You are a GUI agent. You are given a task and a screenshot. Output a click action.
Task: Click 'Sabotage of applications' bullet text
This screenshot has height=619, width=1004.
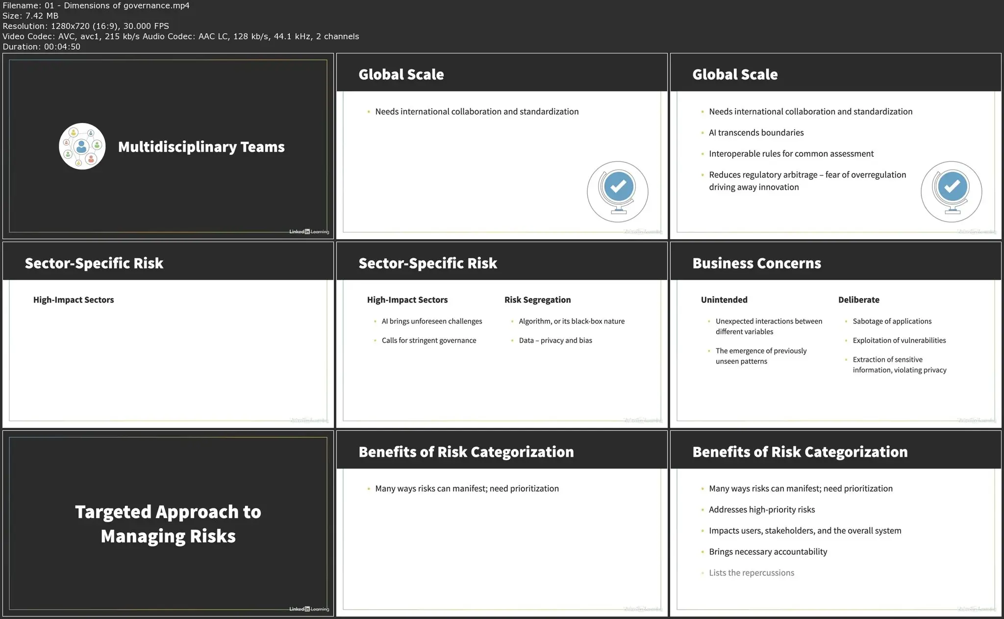892,322
